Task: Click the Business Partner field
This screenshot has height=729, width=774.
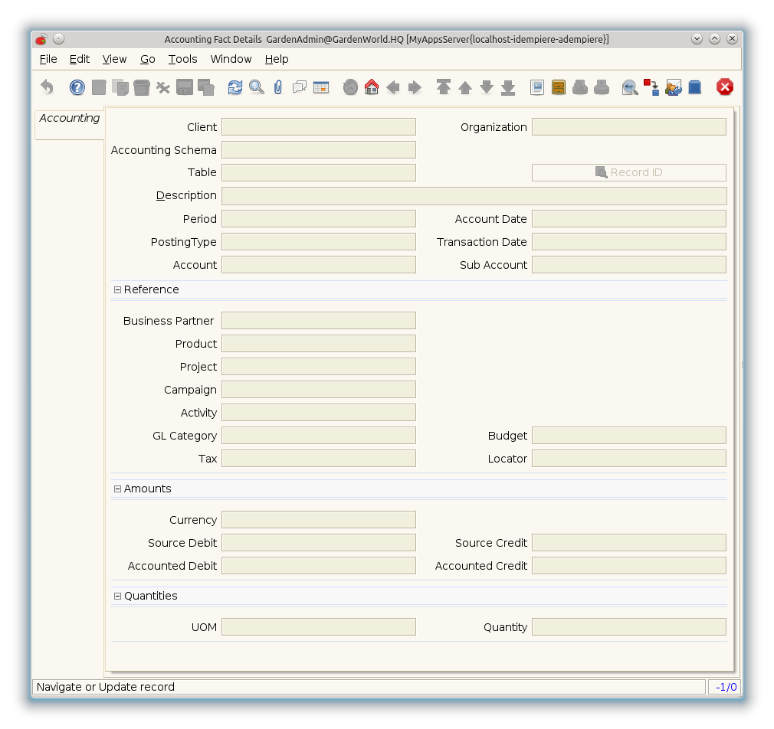Action: point(318,321)
